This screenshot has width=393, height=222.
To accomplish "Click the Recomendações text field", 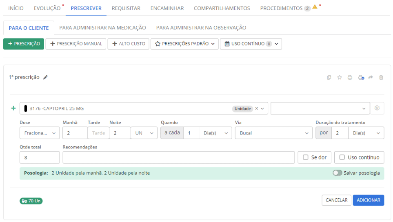I will pyautogui.click(x=179, y=157).
